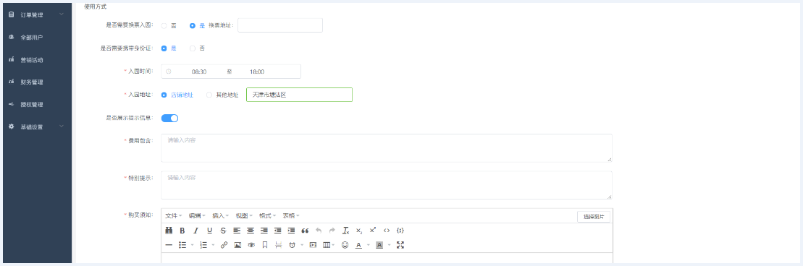Toggle fullscreen editor mode

click(x=400, y=245)
